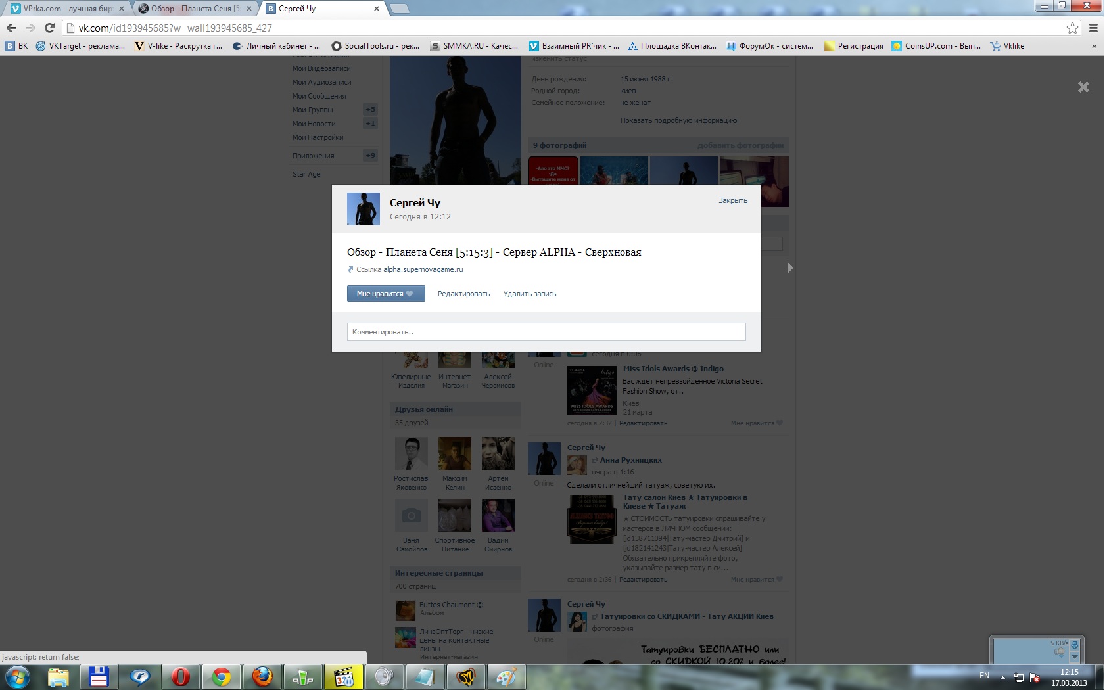Open the ВК bookmark
Viewport: 1107px width, 690px height.
16,46
